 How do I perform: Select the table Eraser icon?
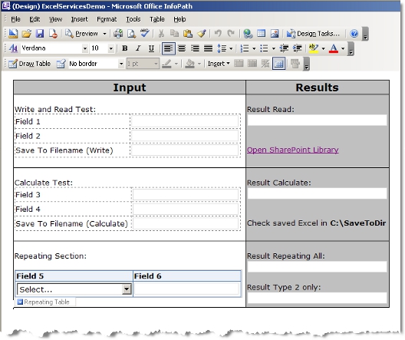61,64
